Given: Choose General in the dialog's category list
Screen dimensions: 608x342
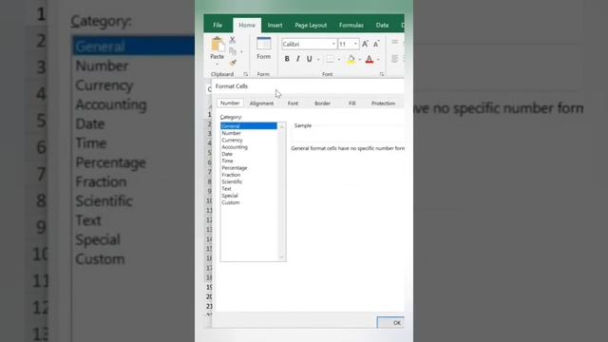Looking at the screenshot, I should (249, 126).
